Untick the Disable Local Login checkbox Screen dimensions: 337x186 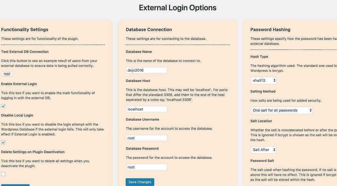click(3, 142)
